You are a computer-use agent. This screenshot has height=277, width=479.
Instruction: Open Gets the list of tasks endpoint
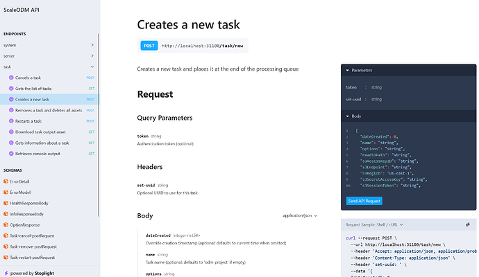point(50,89)
